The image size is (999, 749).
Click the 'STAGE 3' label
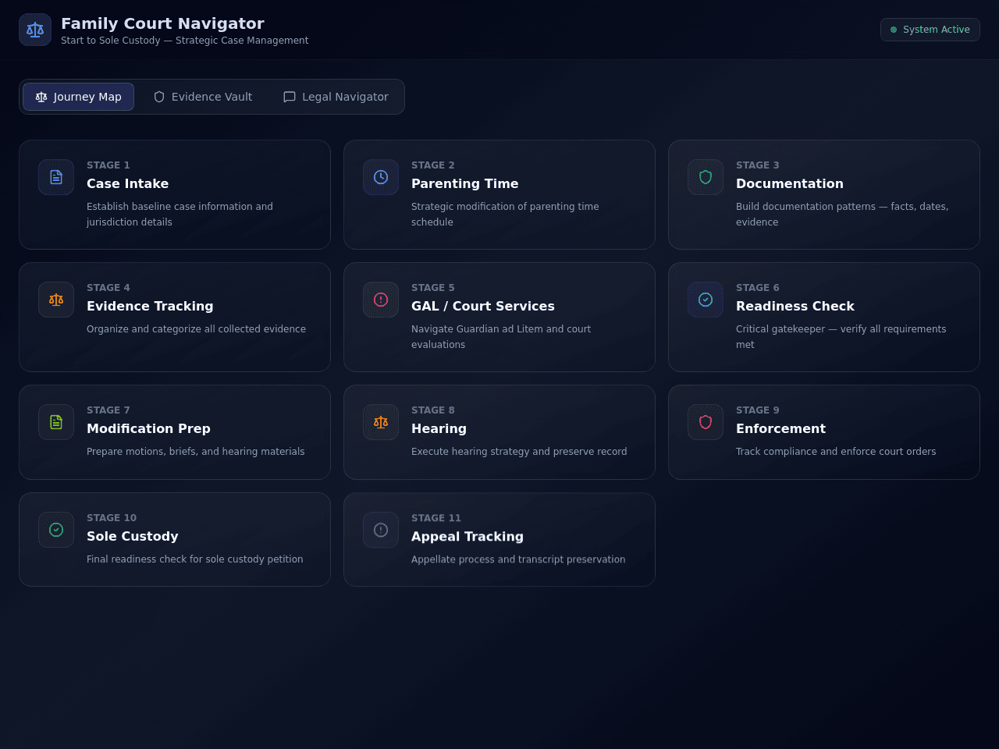(757, 165)
